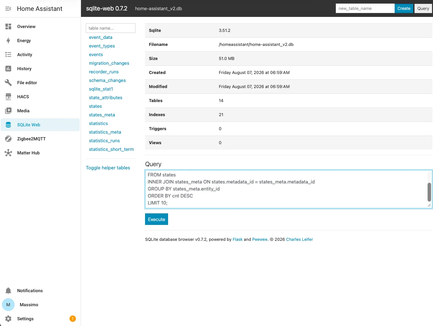Click the home-assistant_v2.db header link
This screenshot has height=326, width=433.
click(x=158, y=9)
